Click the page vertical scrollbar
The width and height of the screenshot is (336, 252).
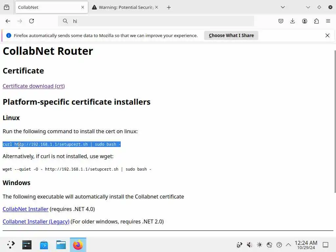[335, 121]
